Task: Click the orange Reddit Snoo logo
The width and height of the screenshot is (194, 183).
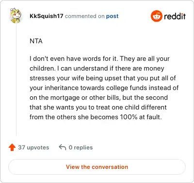Action: (x=156, y=16)
